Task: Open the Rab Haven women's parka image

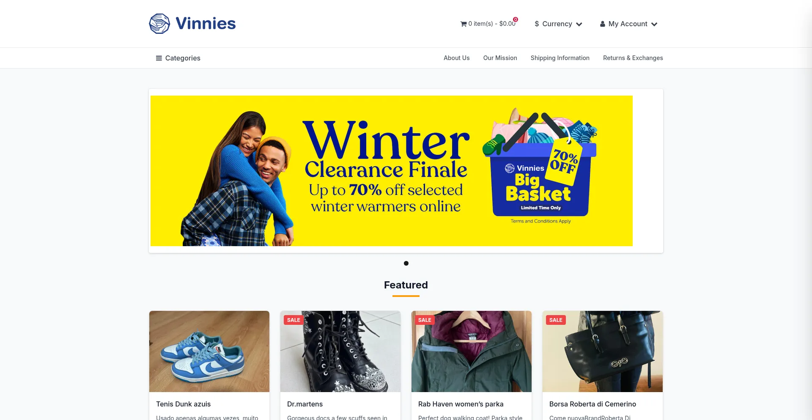Action: pos(472,351)
